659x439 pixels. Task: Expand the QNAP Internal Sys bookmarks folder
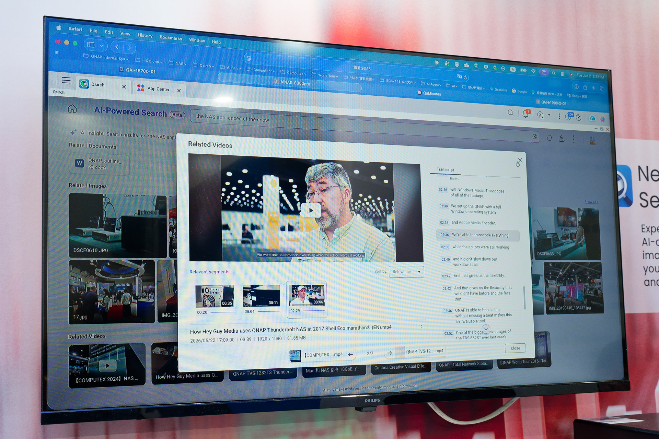[x=106, y=57]
